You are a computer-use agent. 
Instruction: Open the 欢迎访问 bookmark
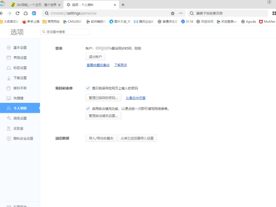tap(205, 22)
